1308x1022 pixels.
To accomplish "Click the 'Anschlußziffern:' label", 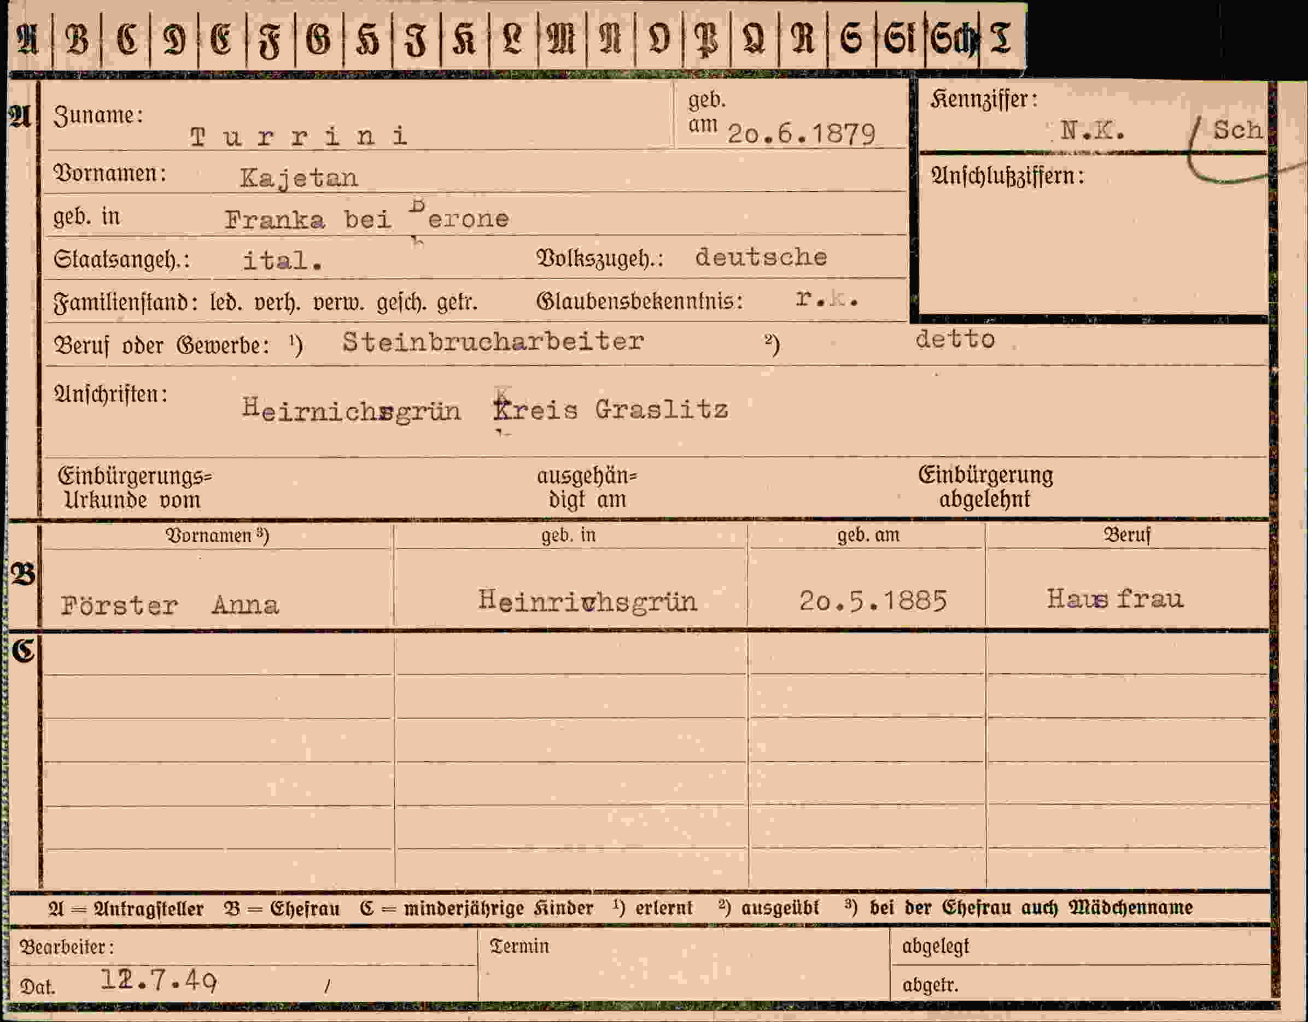I will tap(1007, 176).
